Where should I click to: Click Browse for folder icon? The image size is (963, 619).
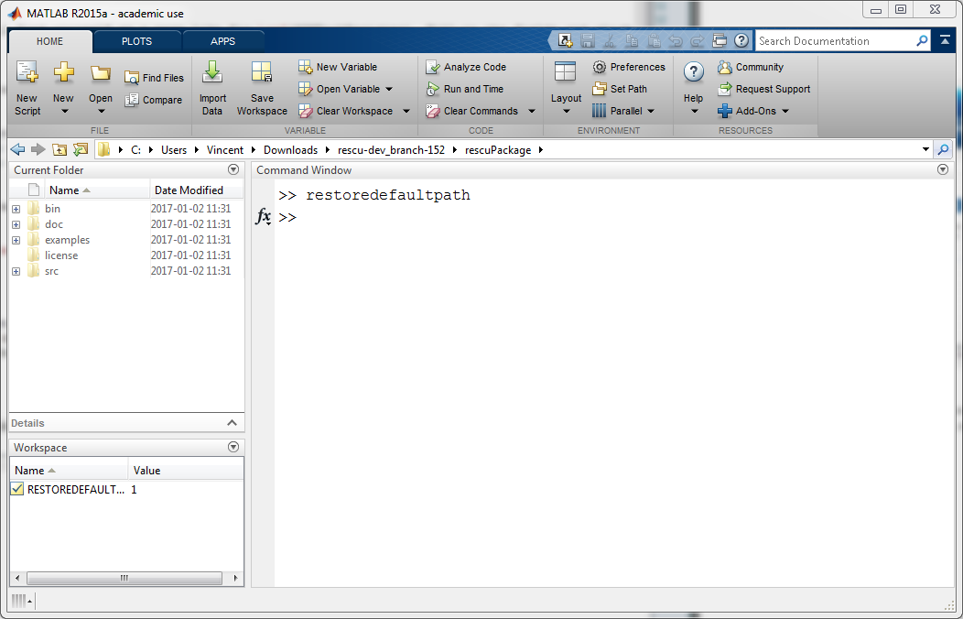(x=81, y=149)
